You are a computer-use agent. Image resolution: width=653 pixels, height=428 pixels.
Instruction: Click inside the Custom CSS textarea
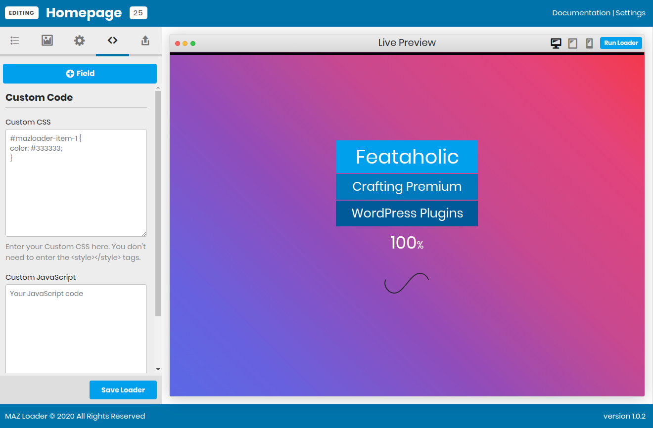click(76, 183)
